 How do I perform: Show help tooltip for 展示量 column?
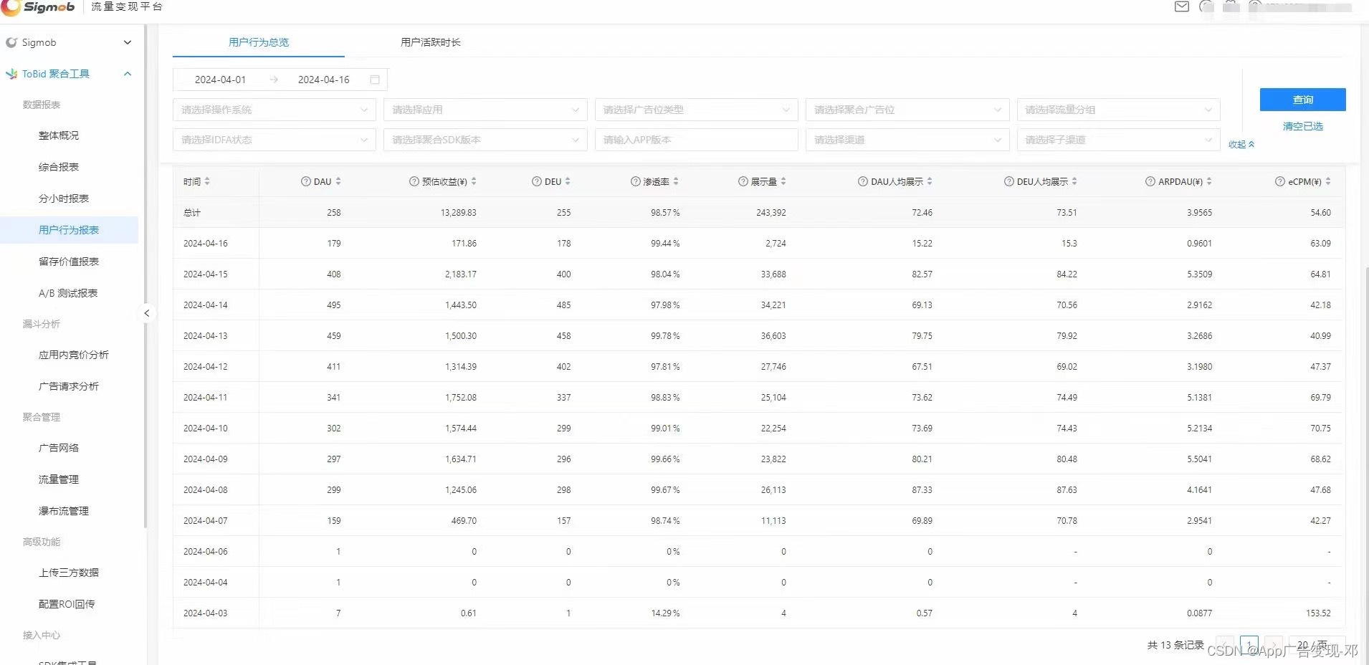click(743, 181)
